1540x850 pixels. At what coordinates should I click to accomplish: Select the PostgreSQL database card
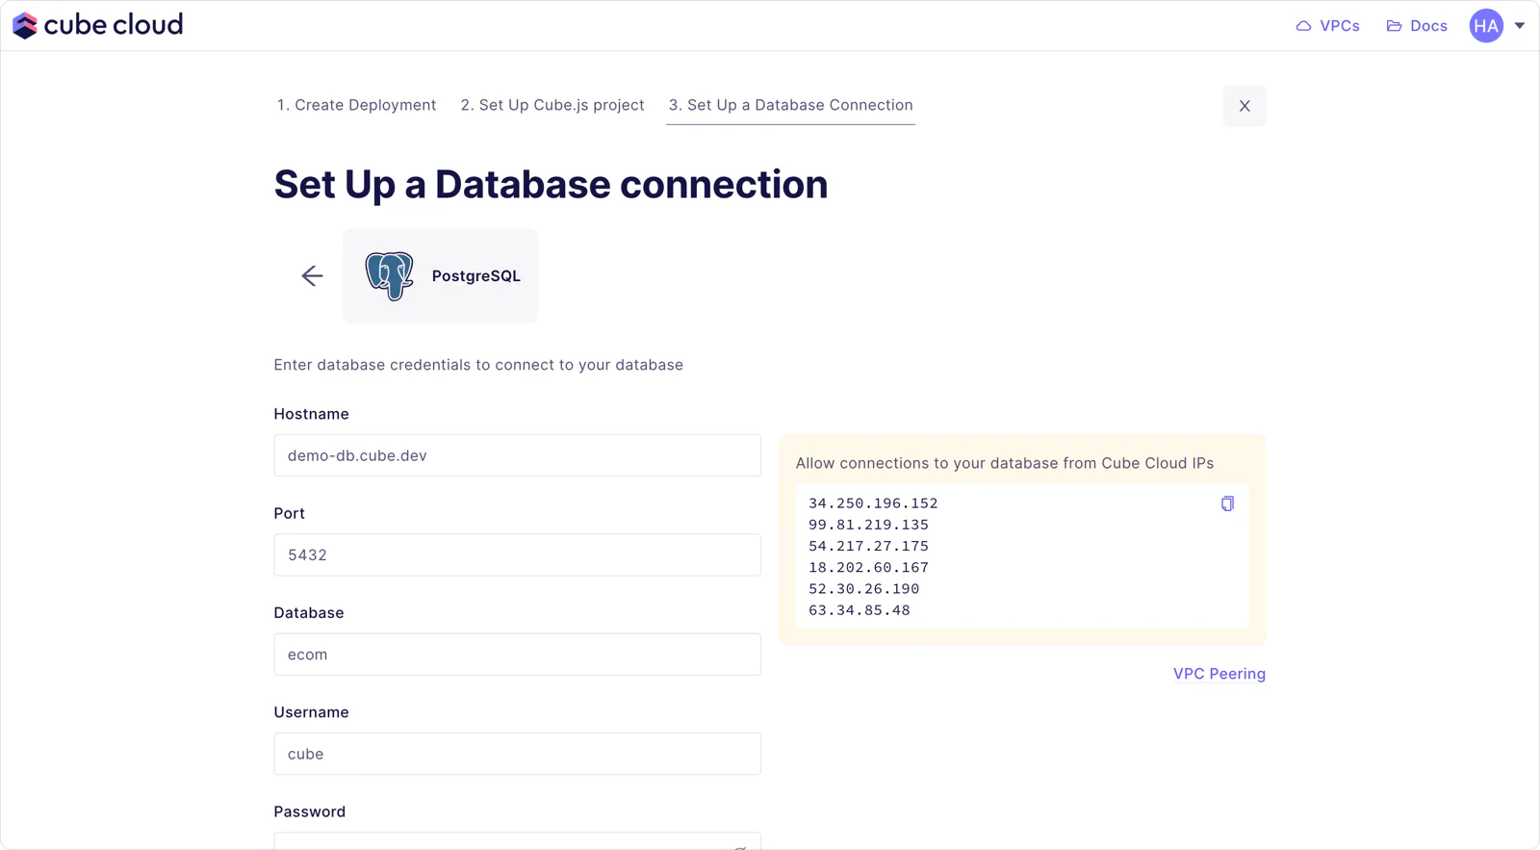pyautogui.click(x=440, y=276)
